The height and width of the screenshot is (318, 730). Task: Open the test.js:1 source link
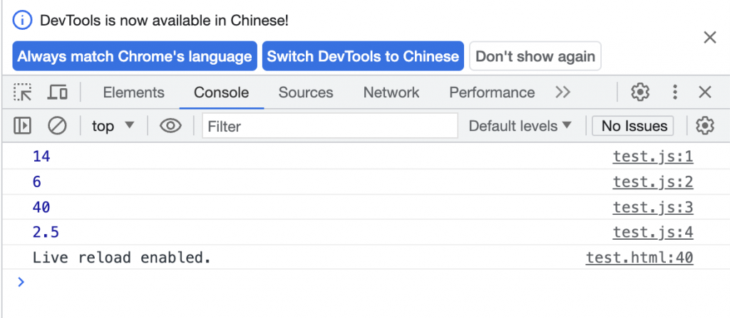652,156
